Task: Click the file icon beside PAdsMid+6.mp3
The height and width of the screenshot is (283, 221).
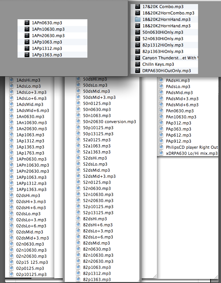Action: tap(161, 105)
